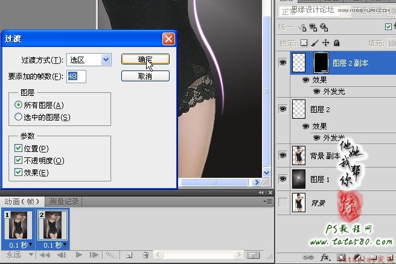Open frame 1 delay time dropdown
Viewport: 396px width, 264px height.
pos(30,245)
